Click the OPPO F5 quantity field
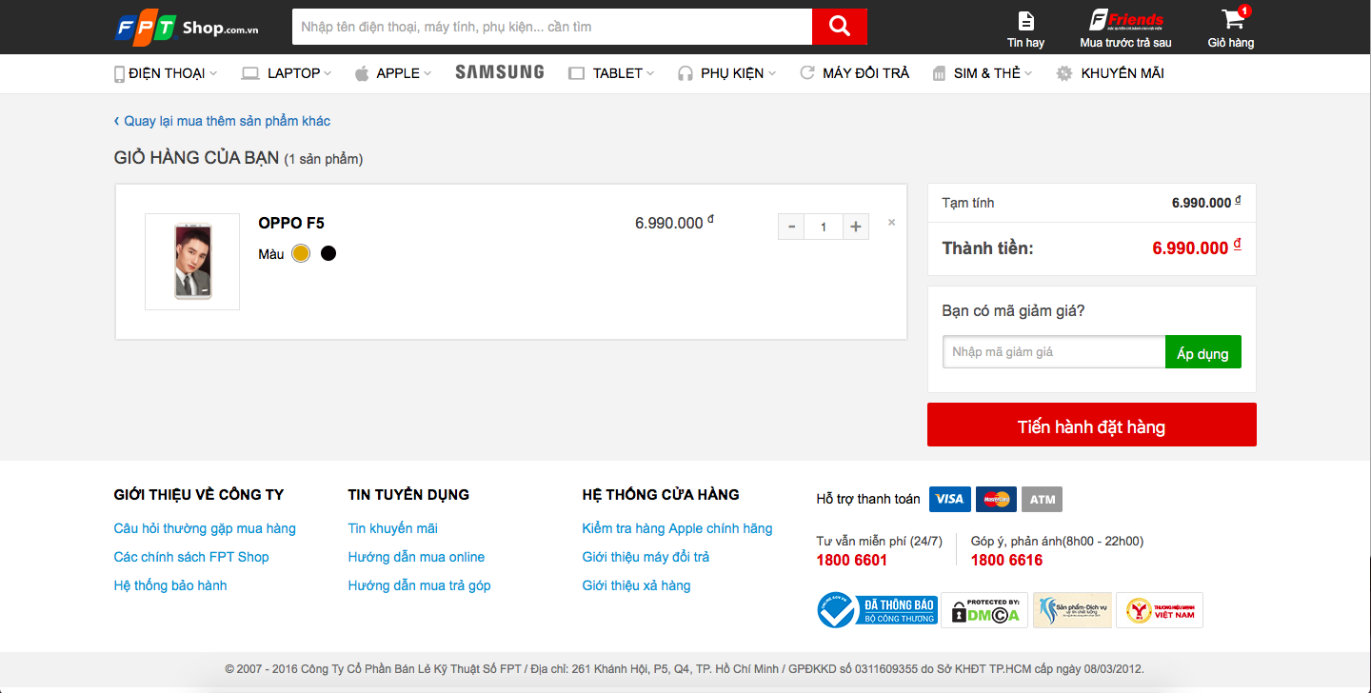 pyautogui.click(x=824, y=227)
